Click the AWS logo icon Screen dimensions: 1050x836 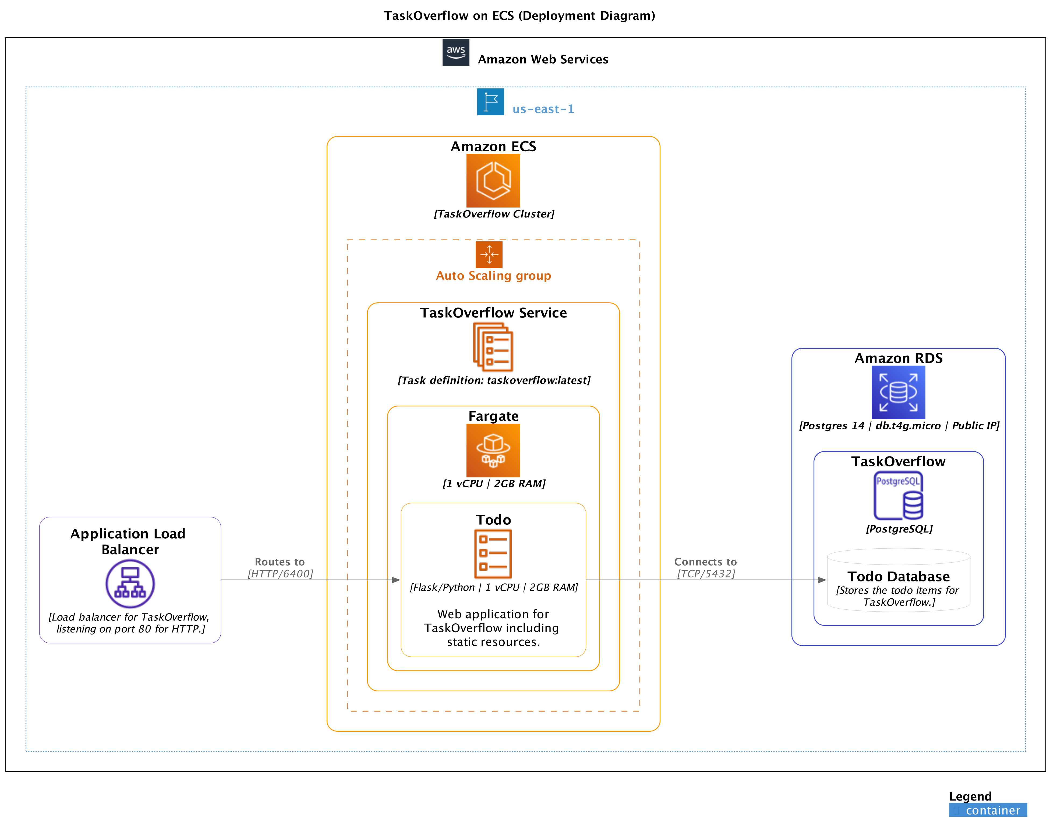tap(455, 53)
